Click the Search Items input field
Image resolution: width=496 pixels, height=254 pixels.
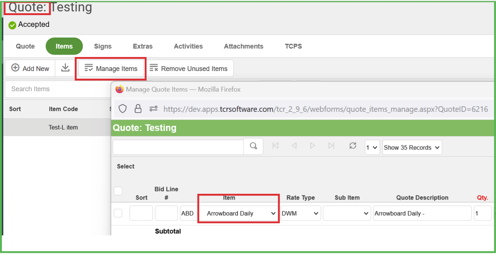57,89
